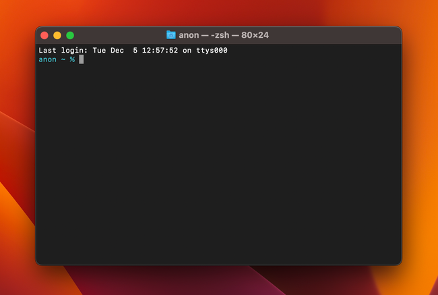Click the green full-screen window button
Screen dimensions: 438x295
coord(70,35)
